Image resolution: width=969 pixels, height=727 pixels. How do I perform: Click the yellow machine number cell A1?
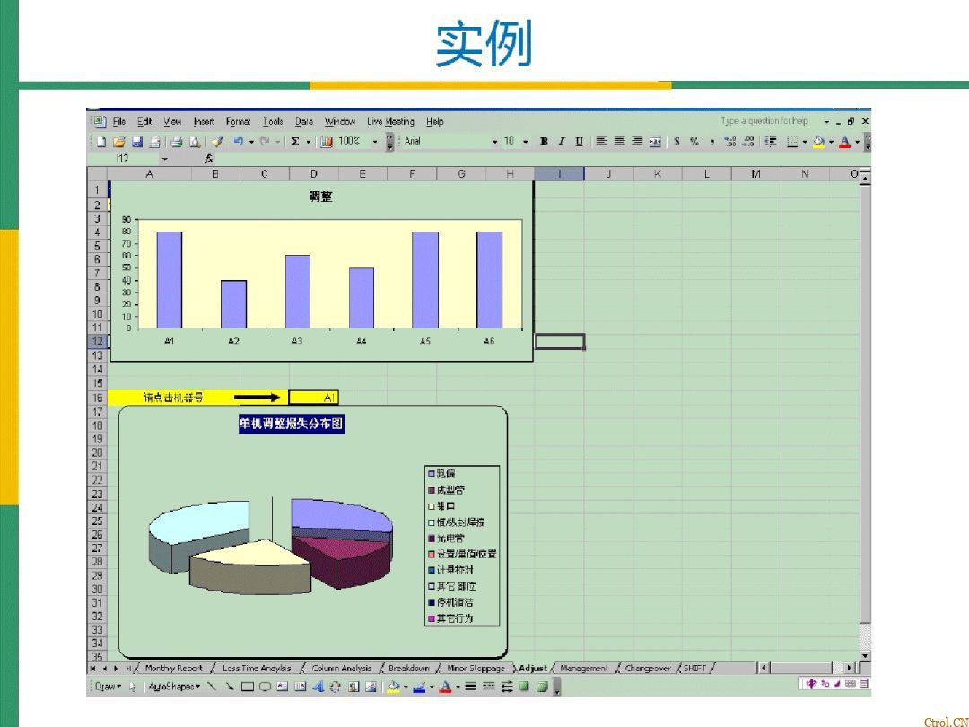[314, 398]
